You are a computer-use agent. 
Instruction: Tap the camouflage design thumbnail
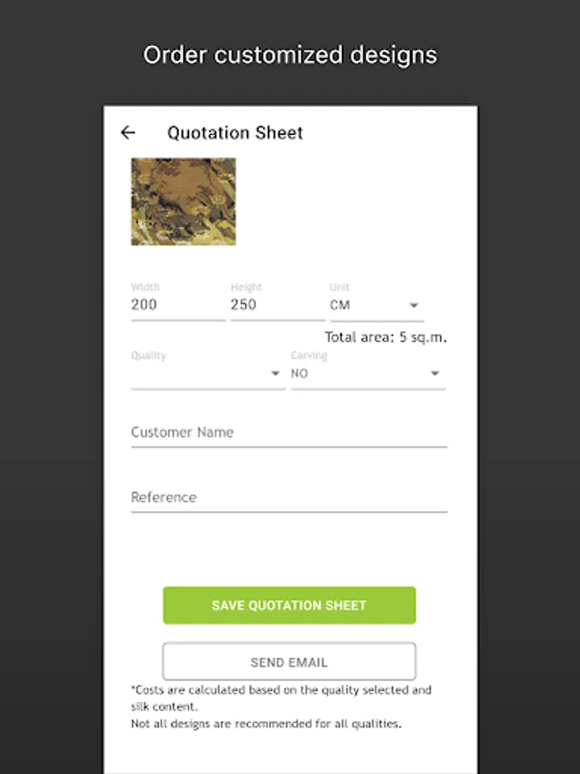183,201
